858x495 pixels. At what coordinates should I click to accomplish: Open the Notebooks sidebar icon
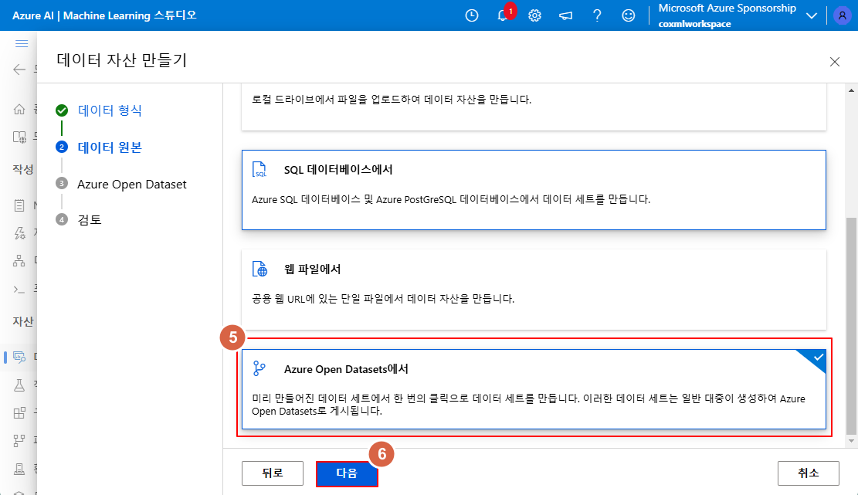coord(19,205)
